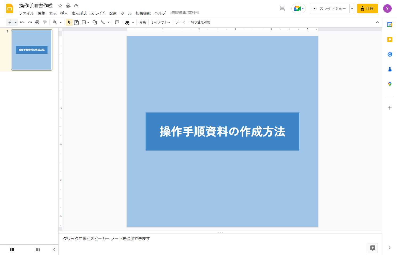Click the plus to get add-ons

[x=390, y=108]
